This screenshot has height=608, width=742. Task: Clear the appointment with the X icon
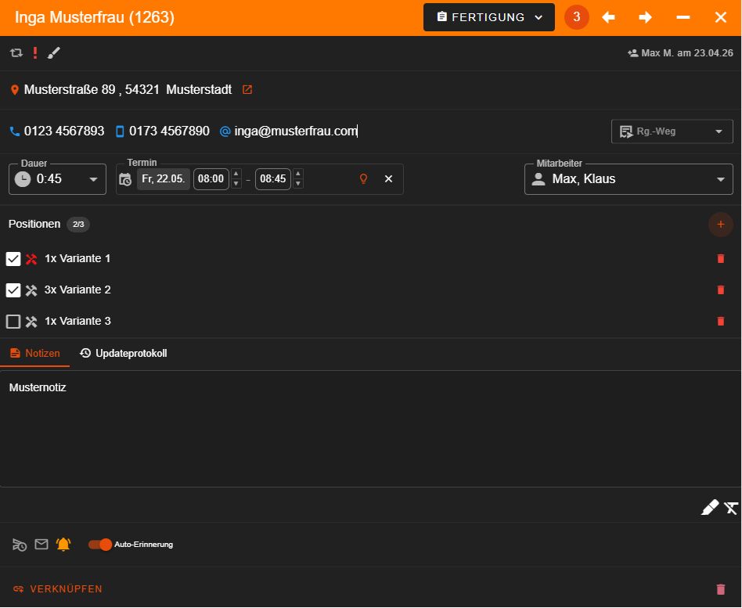(388, 179)
